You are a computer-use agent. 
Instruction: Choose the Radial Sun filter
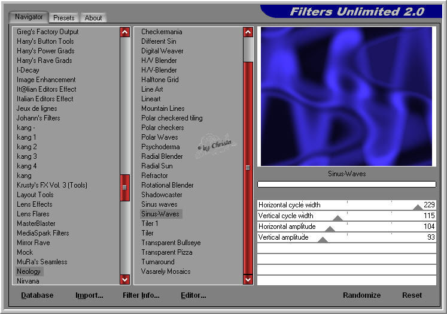(157, 166)
